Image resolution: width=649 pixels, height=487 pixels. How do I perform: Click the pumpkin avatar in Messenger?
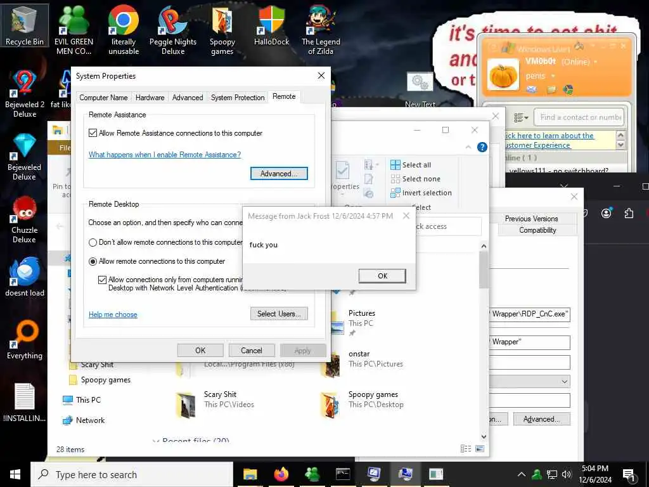(x=503, y=75)
